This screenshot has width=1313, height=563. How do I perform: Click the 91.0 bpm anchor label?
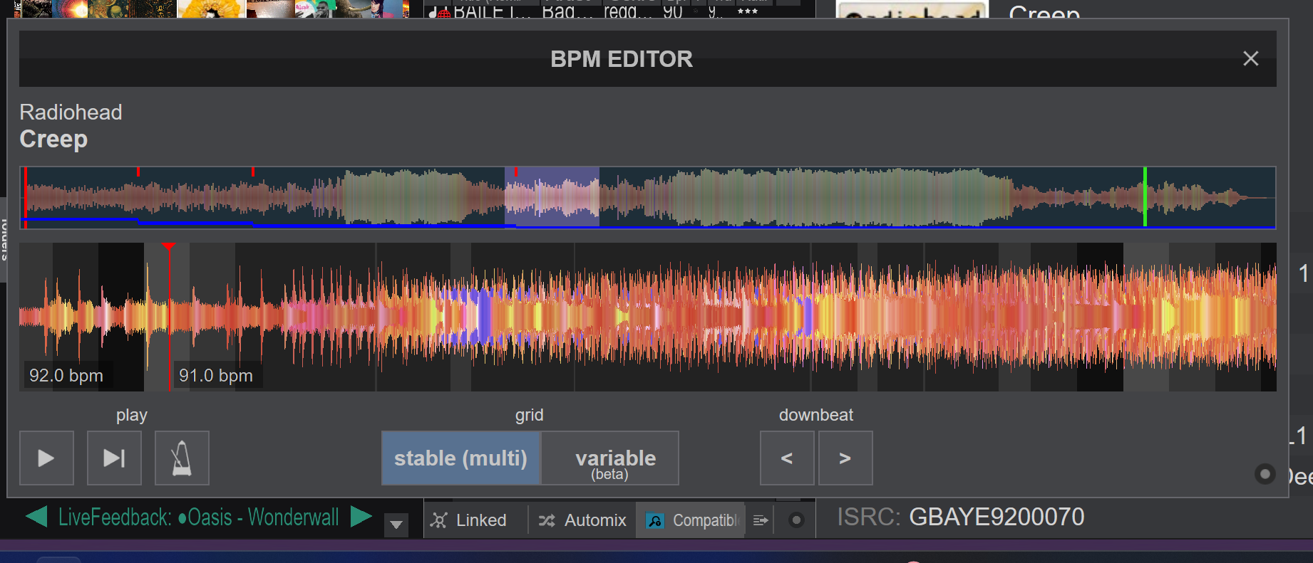click(216, 375)
